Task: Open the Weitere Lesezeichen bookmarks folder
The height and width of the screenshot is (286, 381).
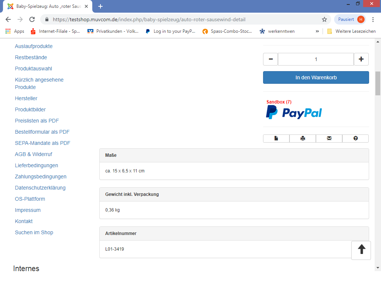Action: tap(352, 31)
